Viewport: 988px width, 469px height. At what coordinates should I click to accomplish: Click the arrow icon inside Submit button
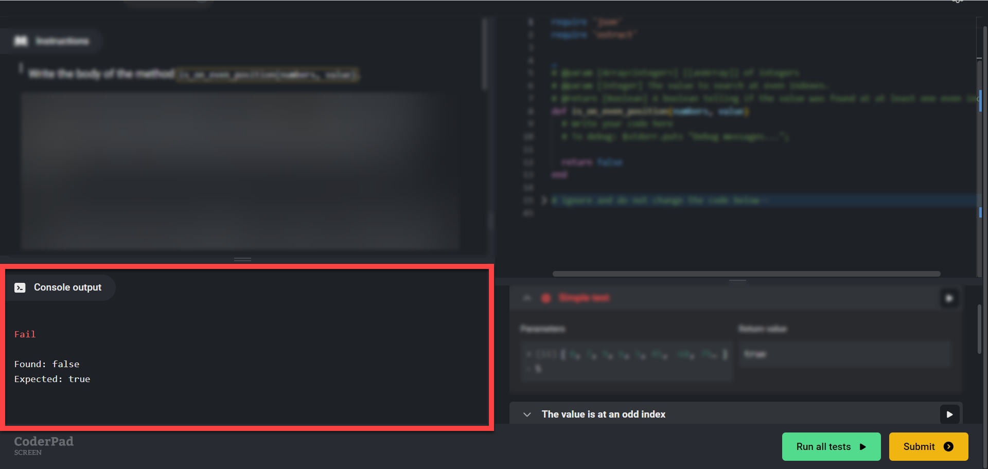click(948, 447)
